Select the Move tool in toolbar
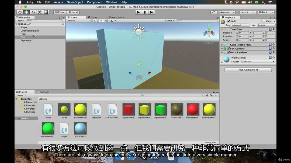The image size is (291, 163). point(26,12)
